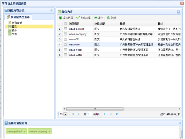The height and width of the screenshot is (139, 185).
Task: Click the grid scrollbar right arrow
Action: click(x=179, y=109)
